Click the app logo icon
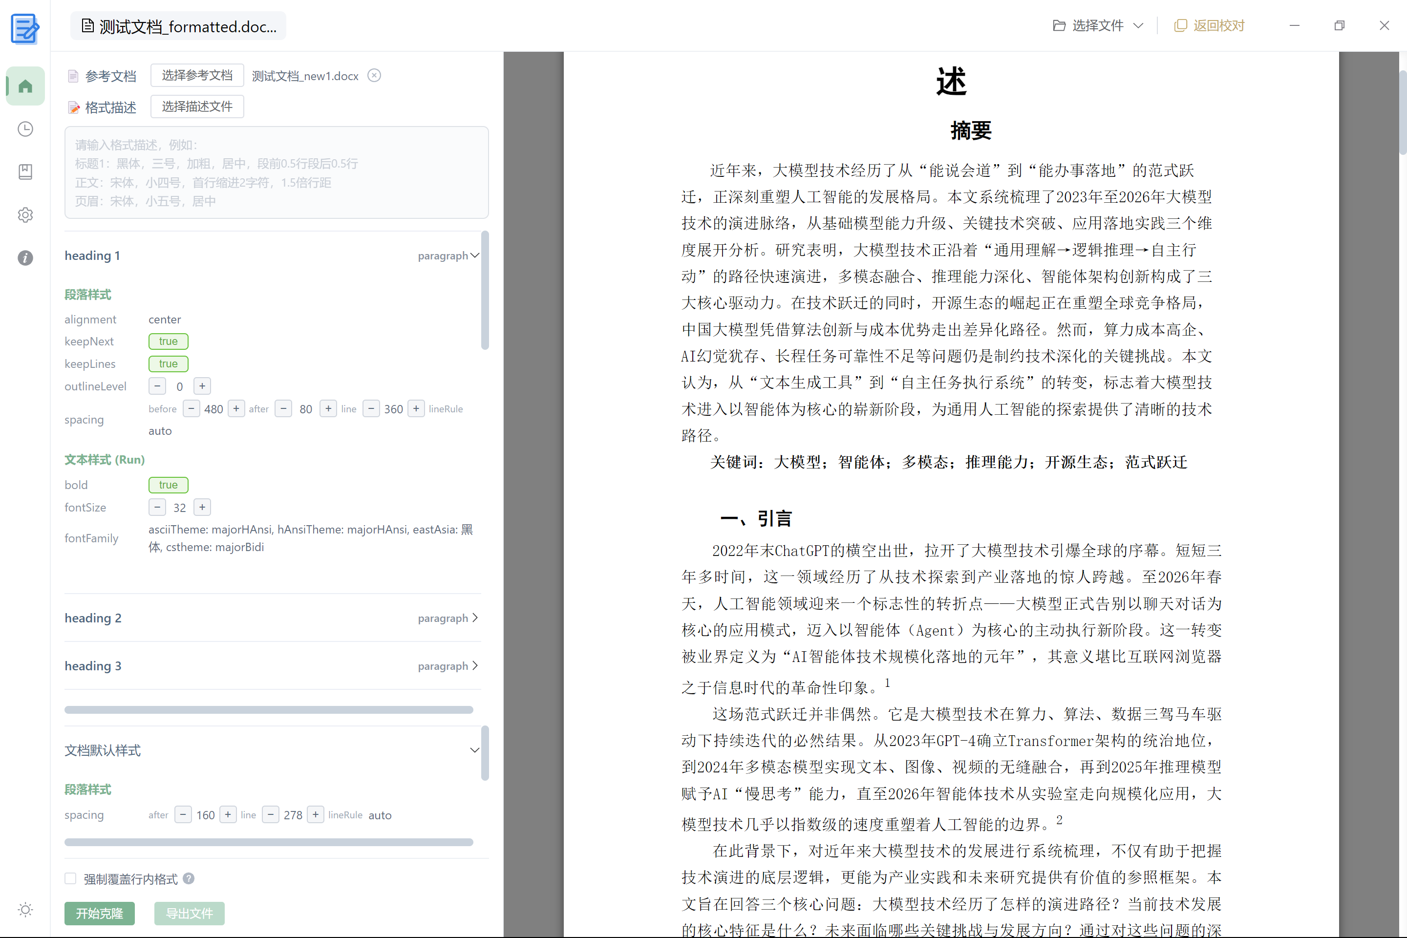Viewport: 1407px width, 938px height. click(x=25, y=28)
